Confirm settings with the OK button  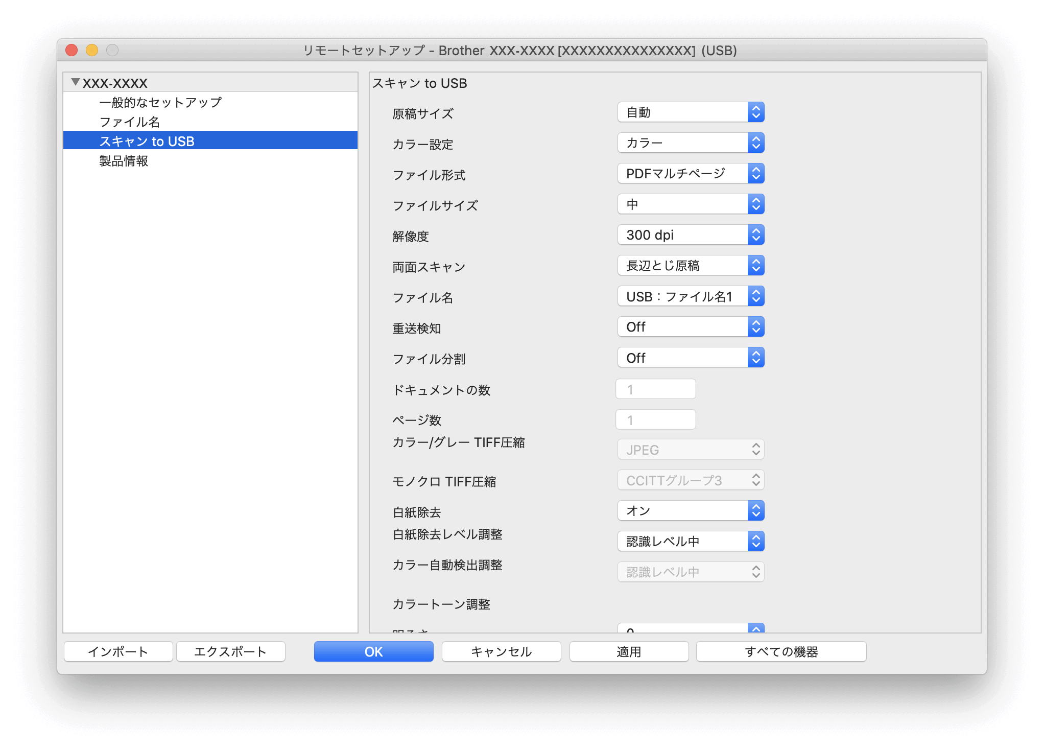point(373,651)
